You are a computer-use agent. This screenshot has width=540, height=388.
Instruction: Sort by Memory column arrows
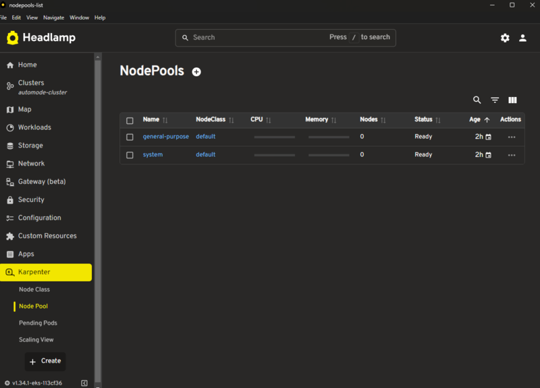point(333,121)
